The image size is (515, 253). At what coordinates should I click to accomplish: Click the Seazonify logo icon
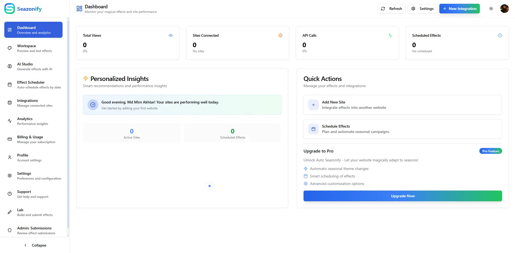(x=10, y=9)
